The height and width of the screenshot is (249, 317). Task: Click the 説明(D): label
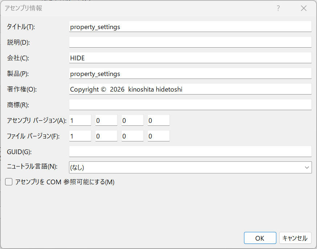pos(19,42)
